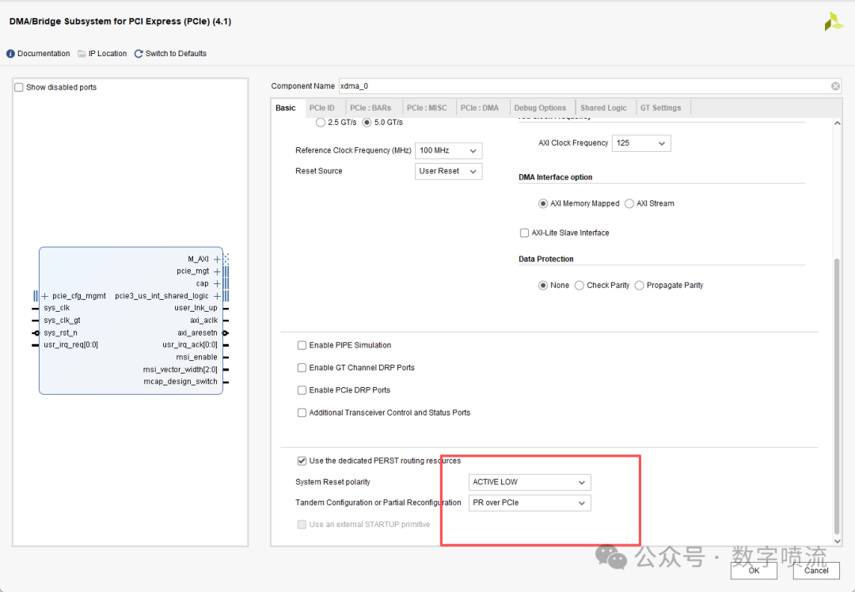The image size is (855, 592).
Task: Click Switch to Defaults
Action: click(176, 53)
